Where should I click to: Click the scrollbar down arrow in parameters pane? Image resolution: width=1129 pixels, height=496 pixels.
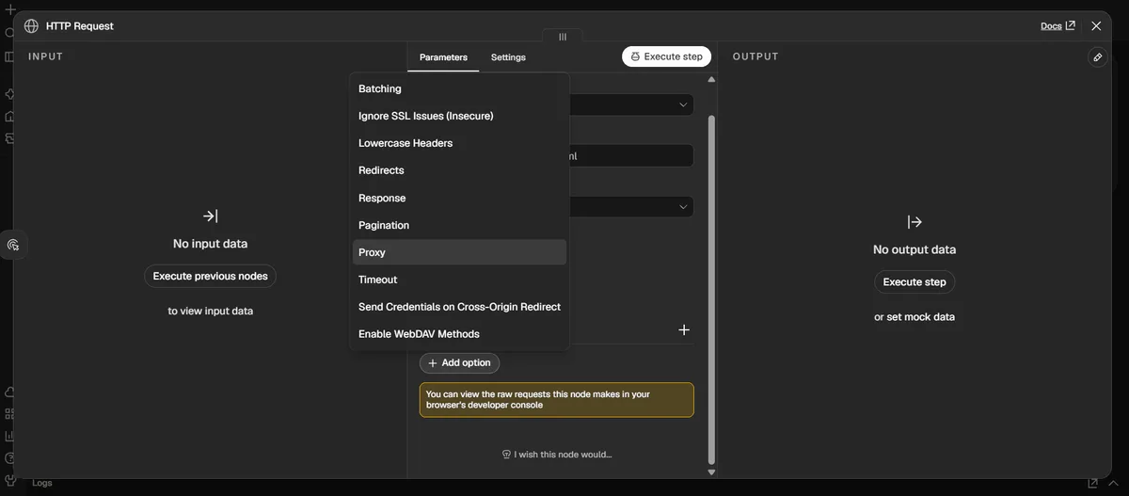click(711, 472)
